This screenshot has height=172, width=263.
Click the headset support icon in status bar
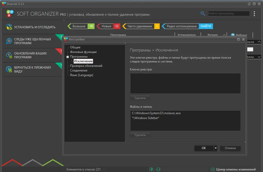[158, 169]
